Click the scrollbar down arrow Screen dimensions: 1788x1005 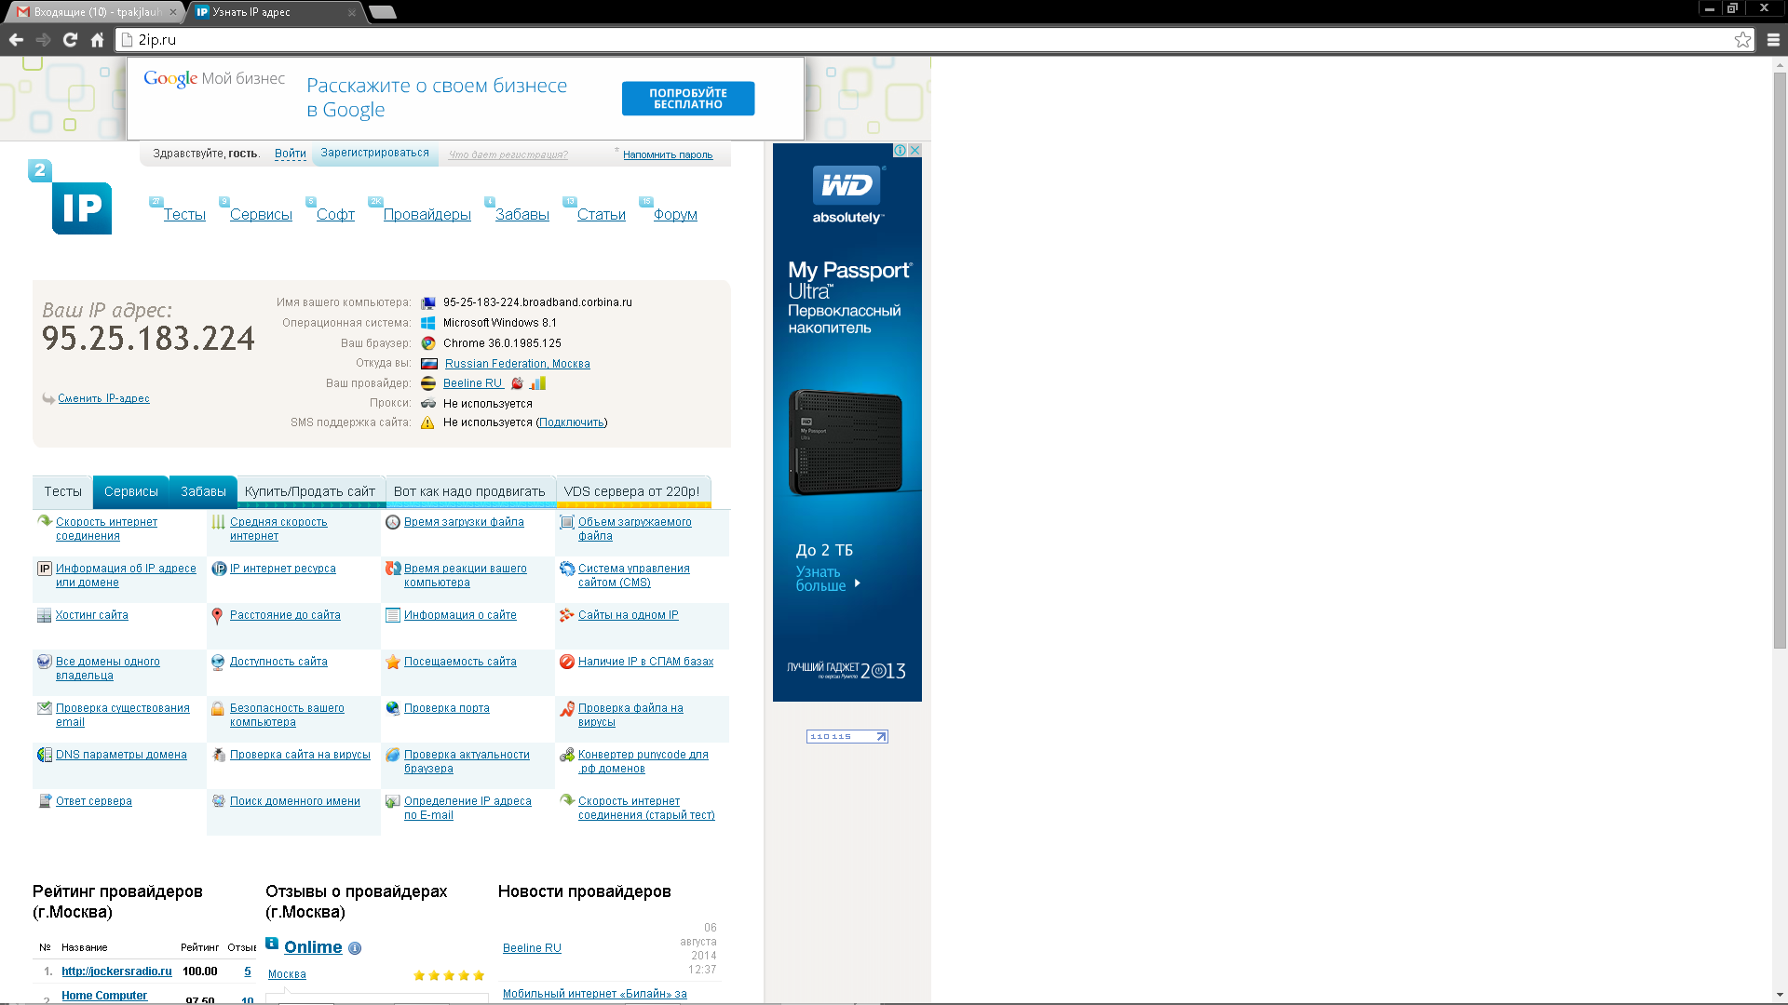(x=1780, y=995)
